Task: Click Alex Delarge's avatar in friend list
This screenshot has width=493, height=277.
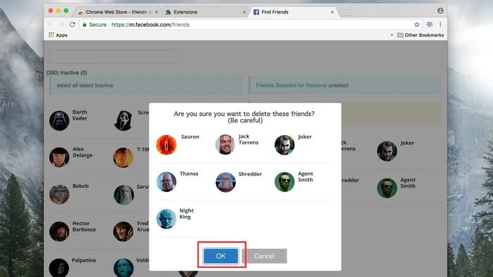Action: point(59,157)
